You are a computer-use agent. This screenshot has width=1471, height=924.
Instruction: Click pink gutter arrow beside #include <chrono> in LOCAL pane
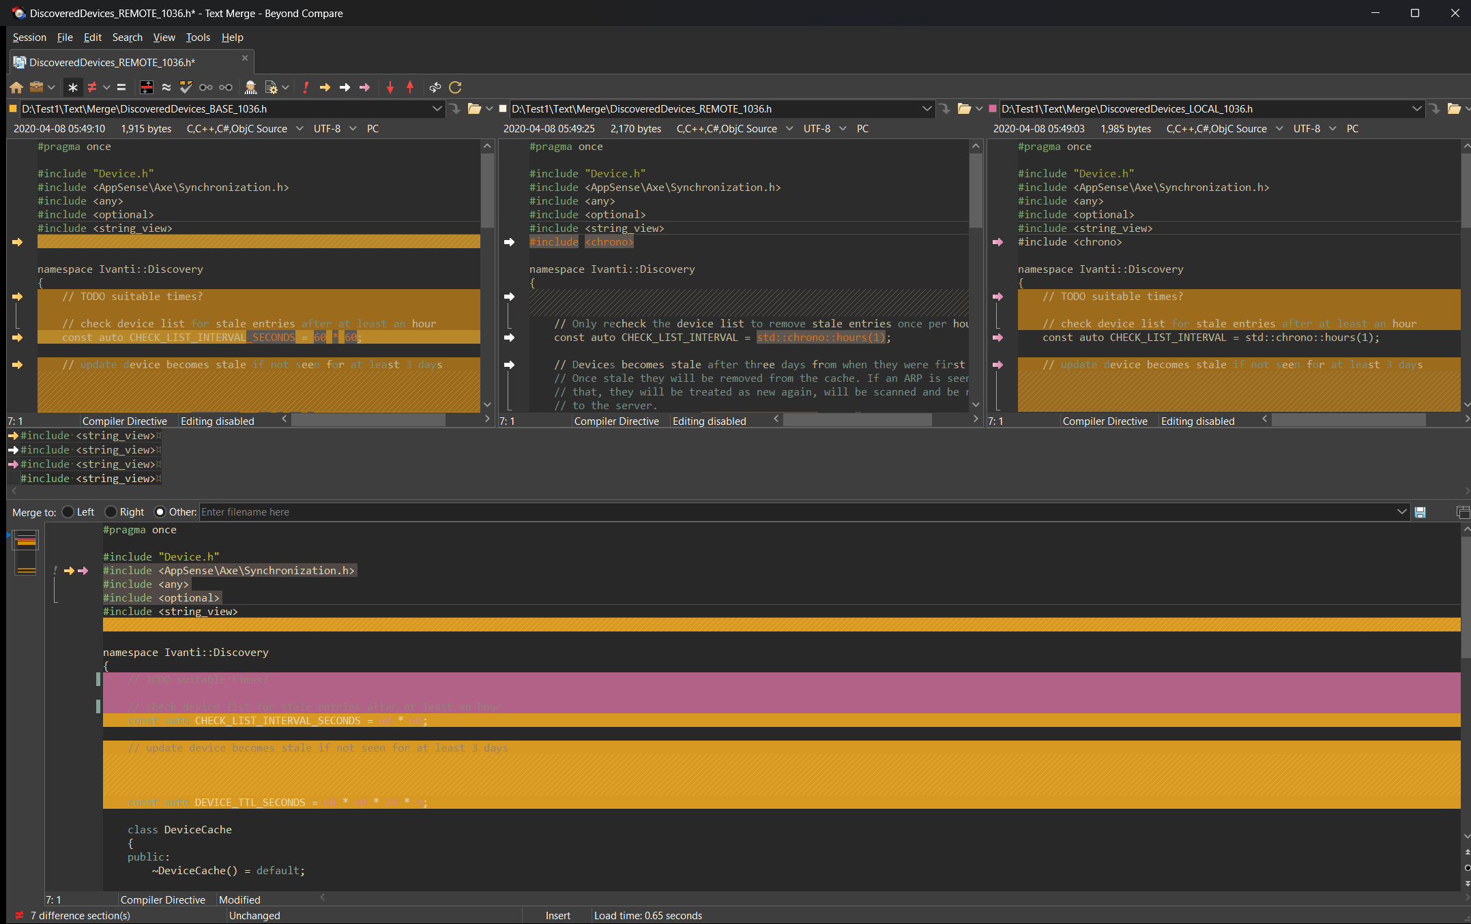tap(997, 242)
